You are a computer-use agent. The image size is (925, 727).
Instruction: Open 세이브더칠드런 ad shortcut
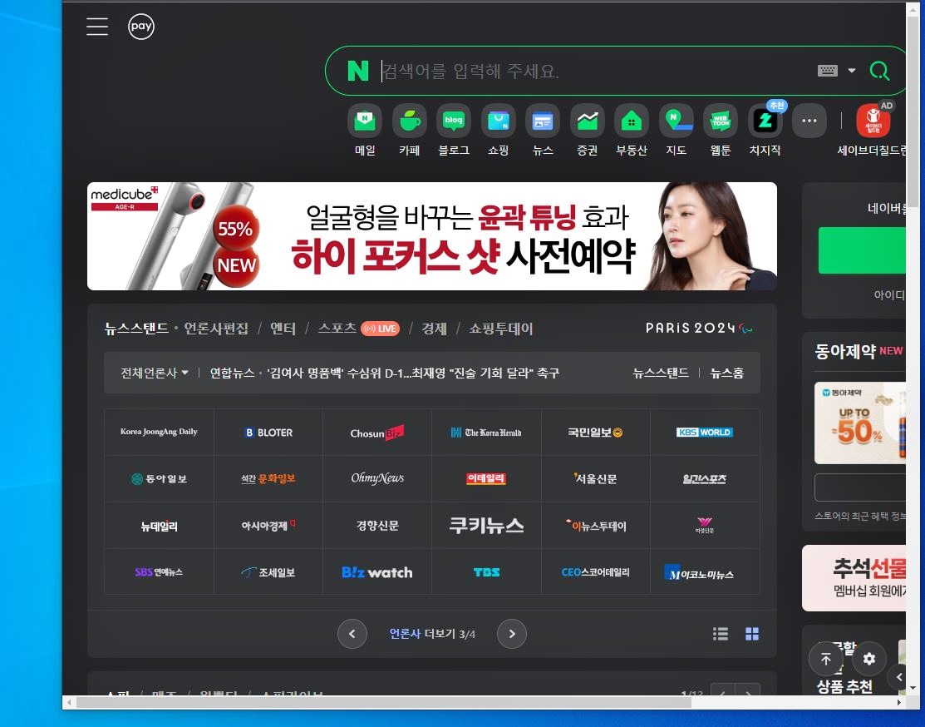873,130
